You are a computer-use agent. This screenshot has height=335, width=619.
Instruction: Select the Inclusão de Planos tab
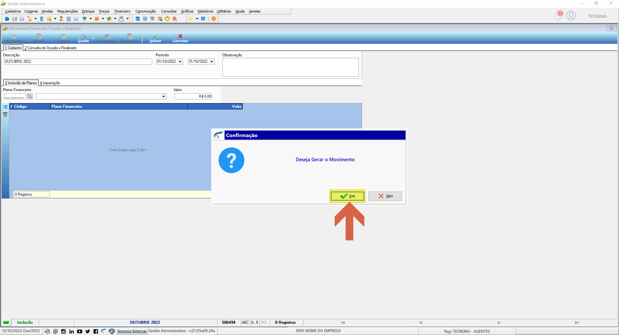21,83
